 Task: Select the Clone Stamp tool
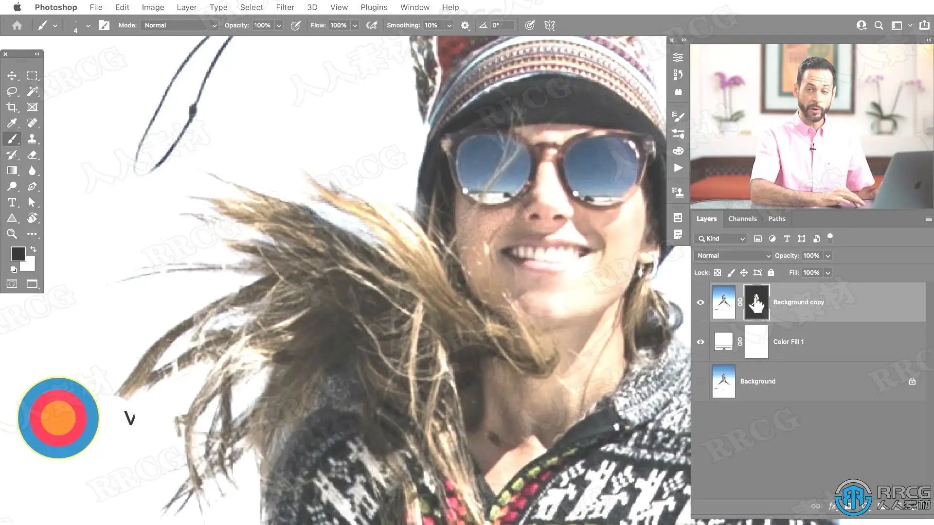(32, 139)
